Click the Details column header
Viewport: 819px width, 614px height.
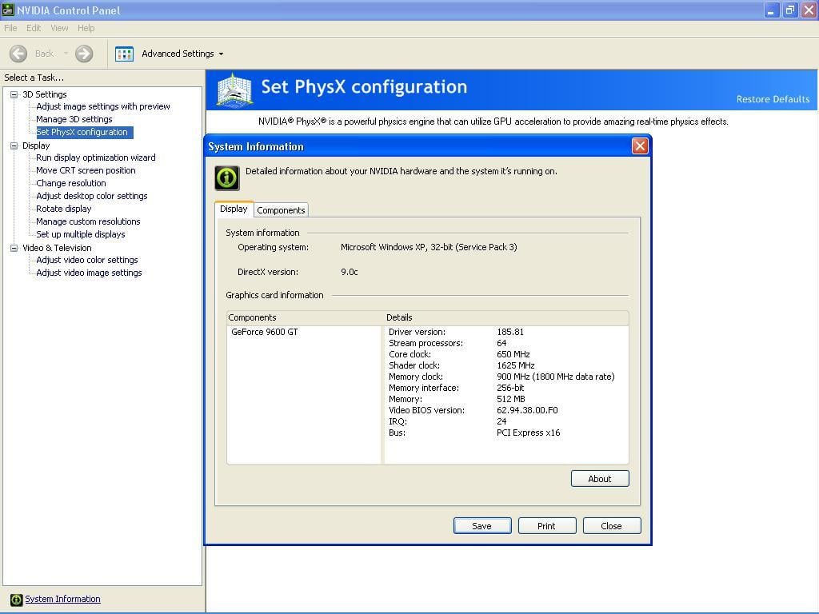click(506, 317)
